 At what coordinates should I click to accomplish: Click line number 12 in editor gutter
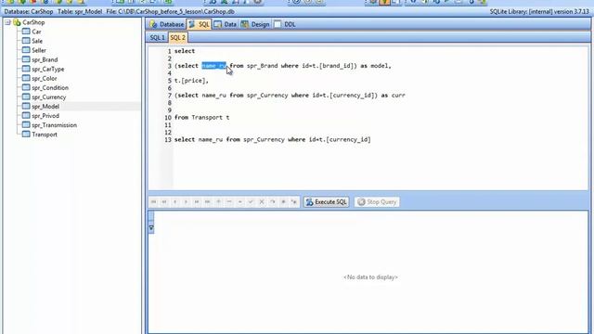pyautogui.click(x=168, y=133)
